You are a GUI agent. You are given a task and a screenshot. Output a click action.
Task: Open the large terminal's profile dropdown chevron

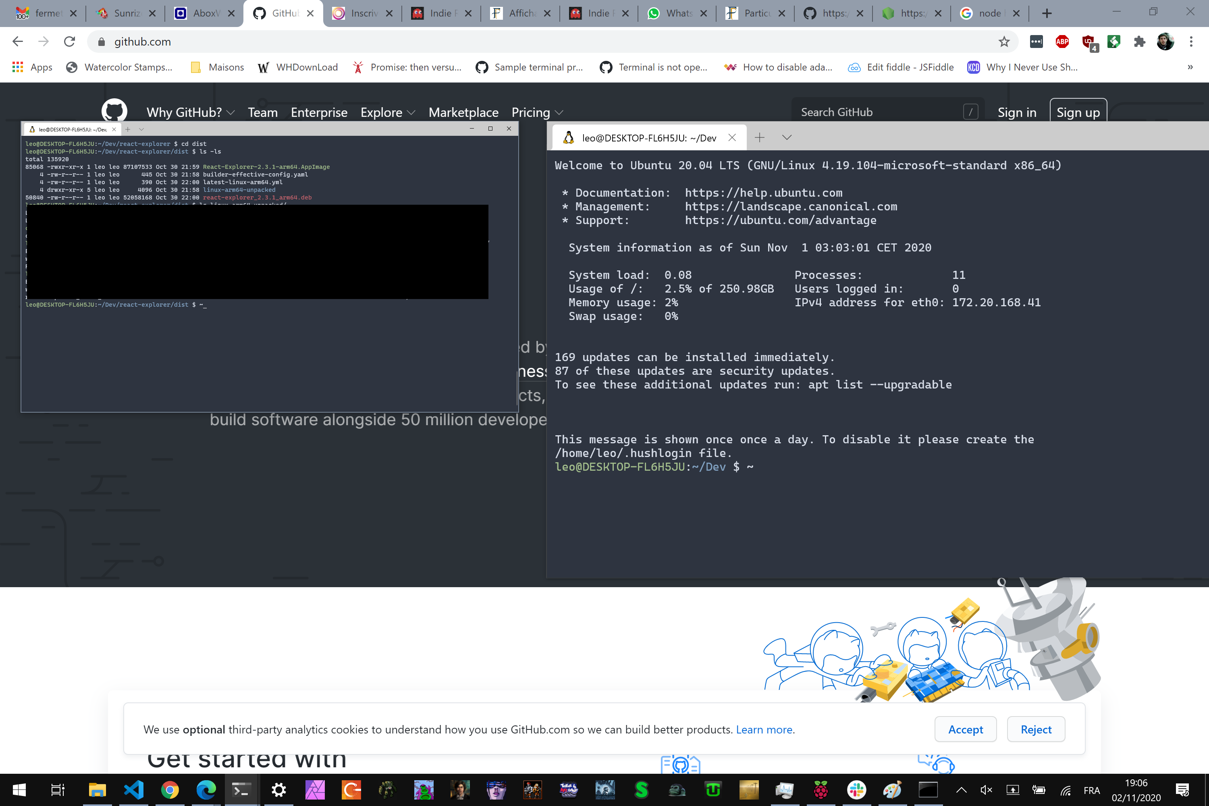coord(787,137)
